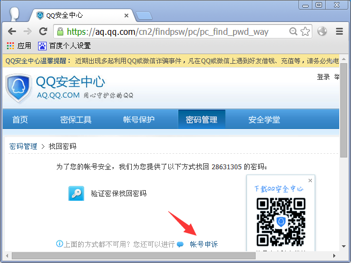This screenshot has width=351, height=263.
Task: Click the scroll left arrow
Action: [x=7, y=256]
